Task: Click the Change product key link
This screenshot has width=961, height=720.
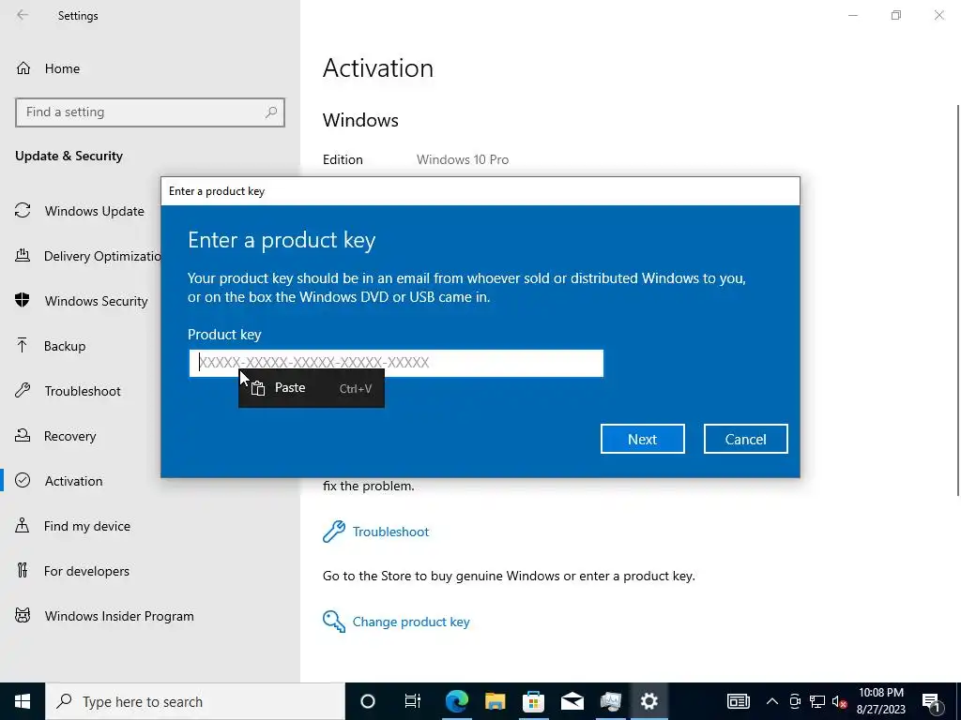Action: (x=411, y=622)
